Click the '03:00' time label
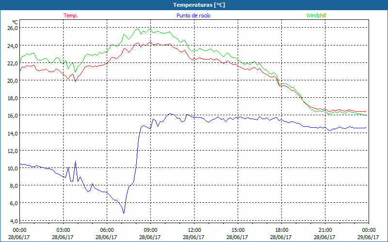Viewport: 388px width, 242px height. click(x=64, y=230)
